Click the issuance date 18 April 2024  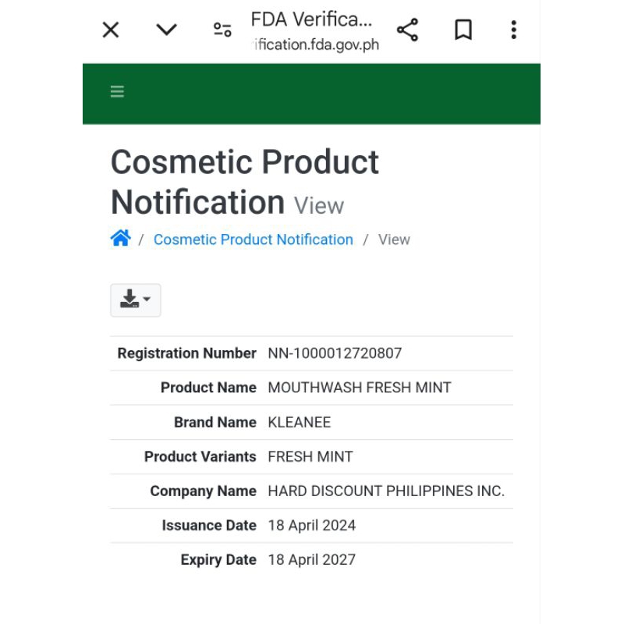tap(311, 526)
